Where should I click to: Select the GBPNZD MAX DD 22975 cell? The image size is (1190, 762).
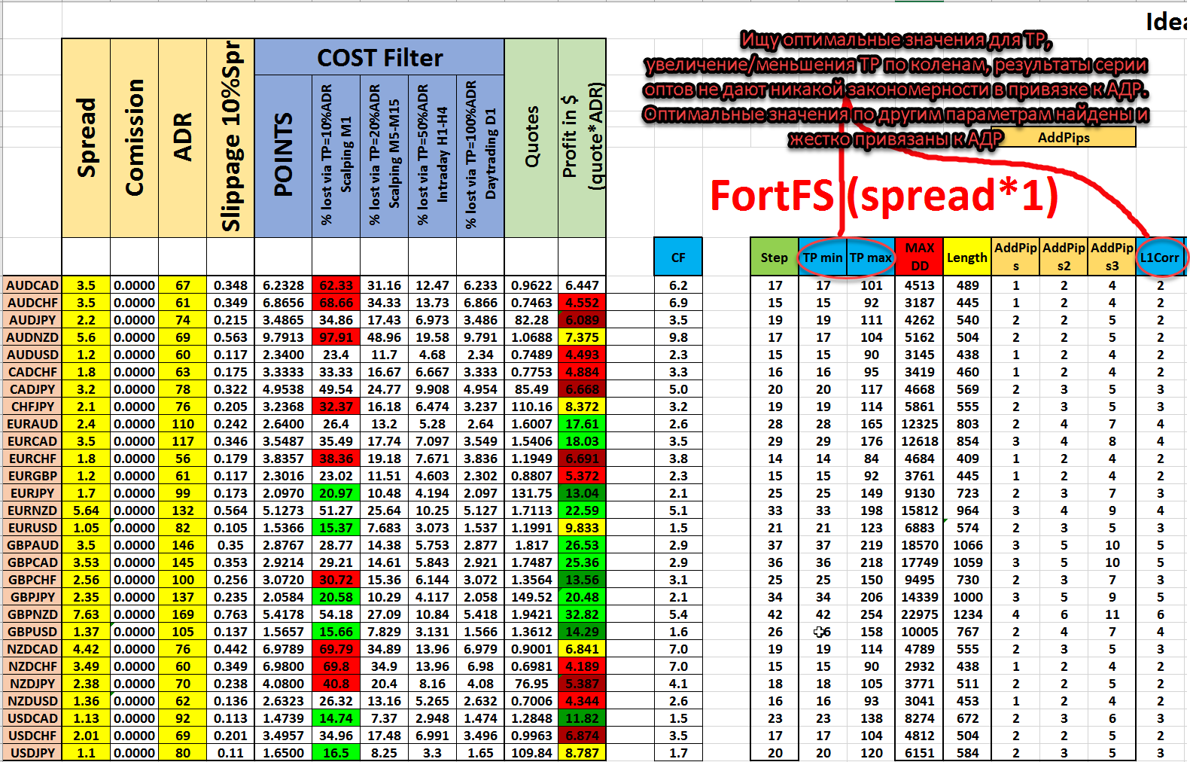[919, 614]
